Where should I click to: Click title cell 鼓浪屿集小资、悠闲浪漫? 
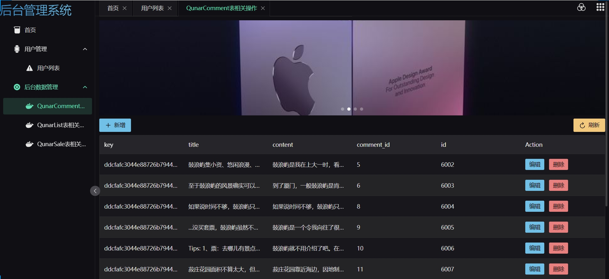[224, 165]
